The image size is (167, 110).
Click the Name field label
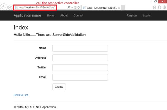(x=43, y=48)
